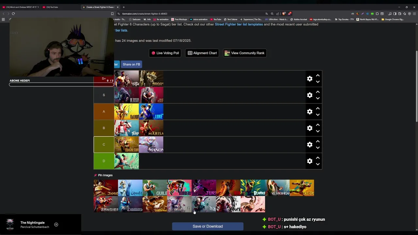Image resolution: width=418 pixels, height=235 pixels.
Task: Pick the Juri character image
Action: pyautogui.click(x=204, y=188)
